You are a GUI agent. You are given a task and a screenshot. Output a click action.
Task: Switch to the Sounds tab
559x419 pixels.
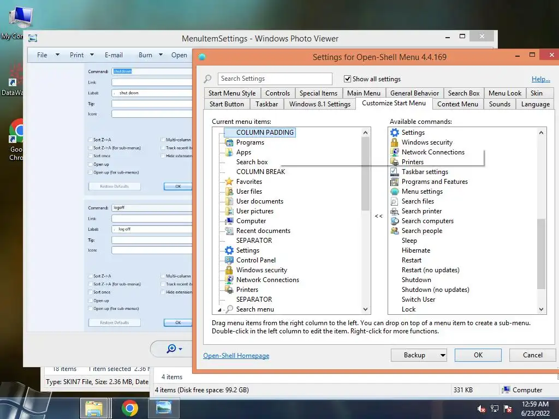[500, 104]
